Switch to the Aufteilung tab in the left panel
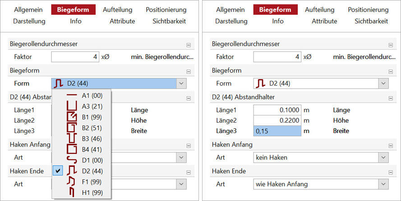 tap(118, 10)
